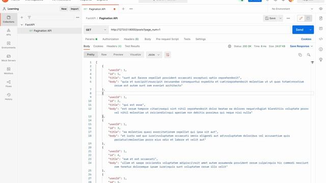Open the lightbulb icon in right sidebar
Viewport: 326px width, 183px height.
tap(321, 59)
